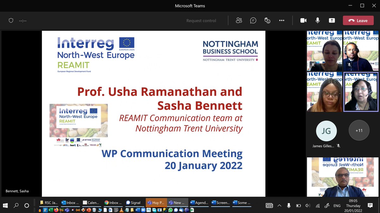
Task: Select the JG James Gilles participant avatar
Action: 326,130
